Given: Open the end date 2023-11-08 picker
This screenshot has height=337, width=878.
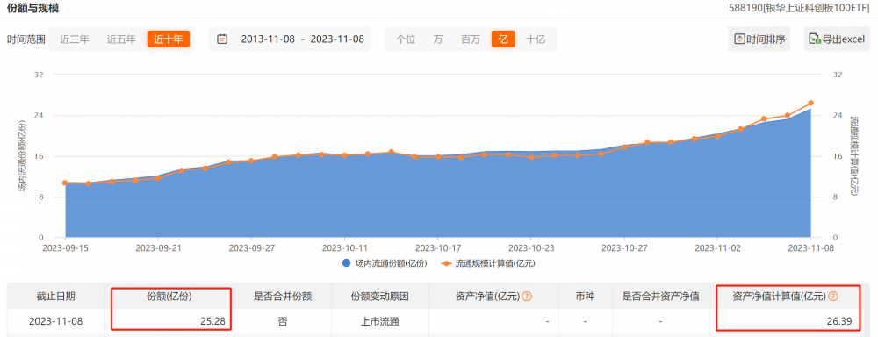Looking at the screenshot, I should click(x=337, y=39).
